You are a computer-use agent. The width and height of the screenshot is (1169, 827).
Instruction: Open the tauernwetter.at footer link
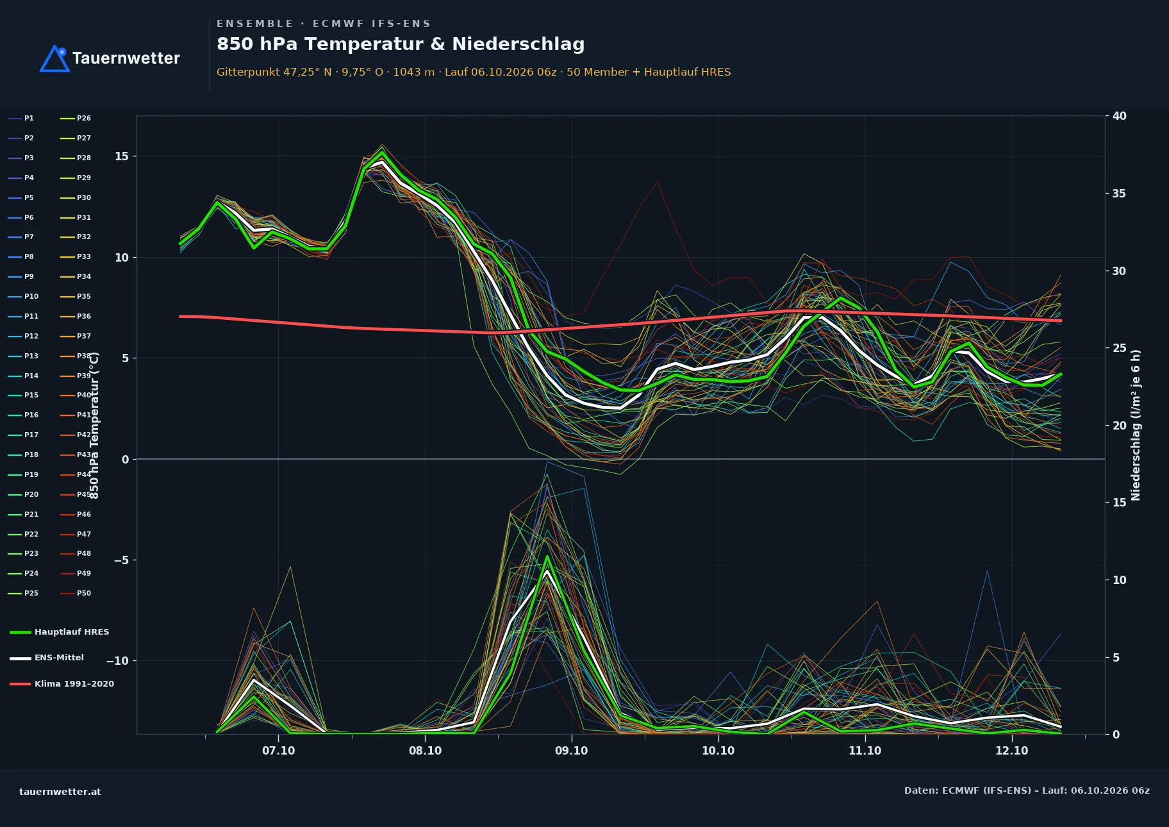60,791
